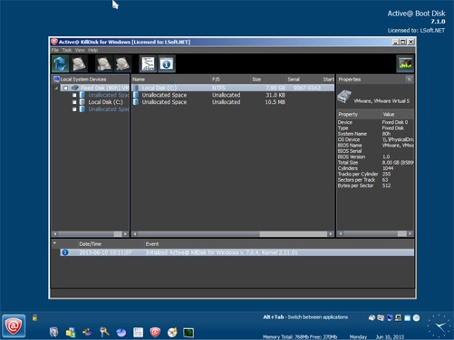Click the Local System Devices computer icon
This screenshot has height=340, width=454.
coord(56,80)
